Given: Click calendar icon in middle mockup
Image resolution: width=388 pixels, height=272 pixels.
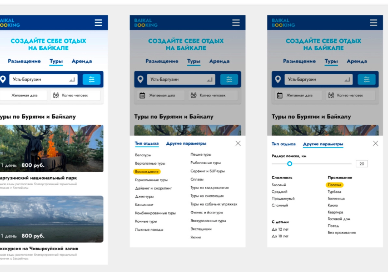Looking at the screenshot, I should 142,95.
